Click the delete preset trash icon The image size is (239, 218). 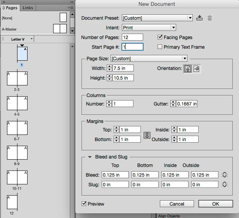(210, 18)
